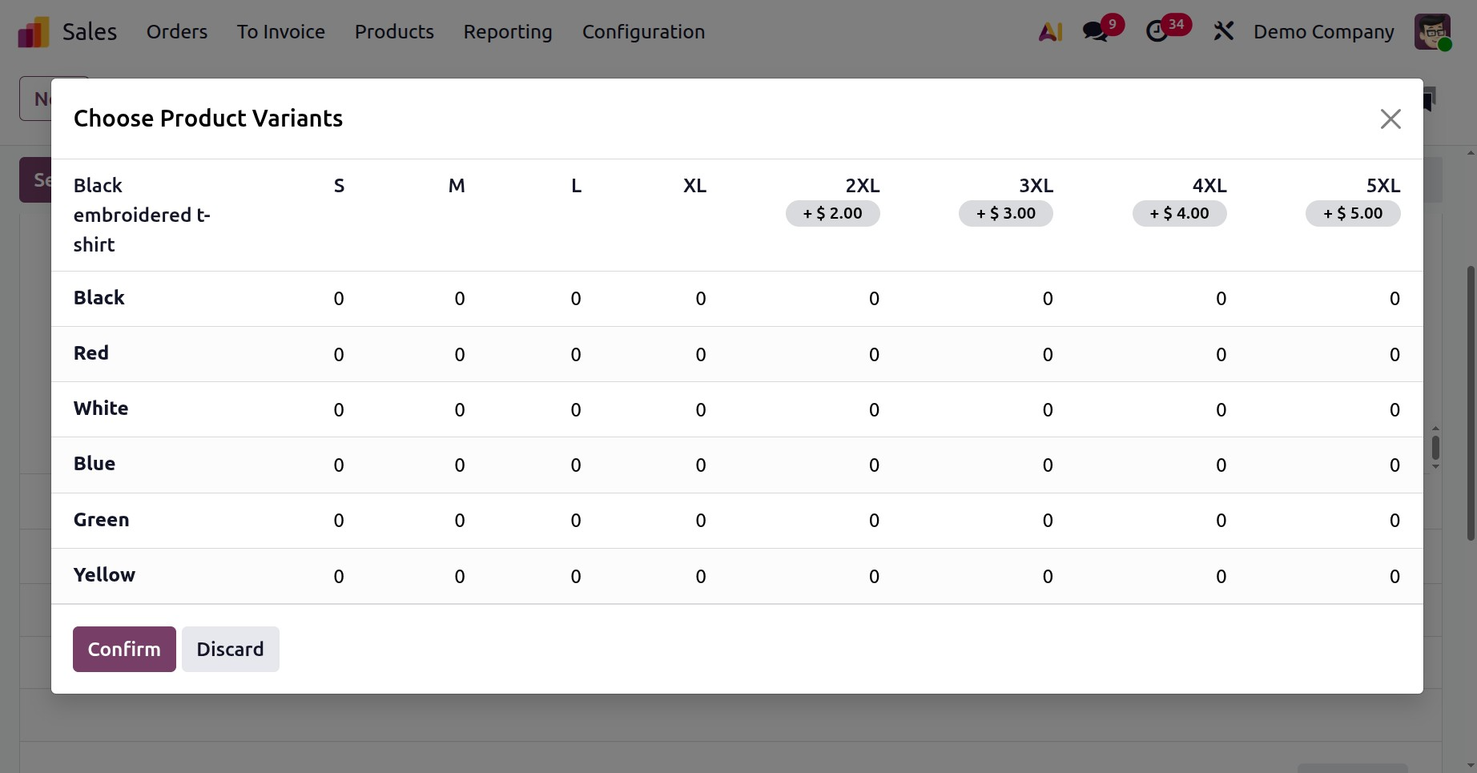This screenshot has height=773, width=1477.
Task: Click the 5XL column header
Action: point(1383,186)
